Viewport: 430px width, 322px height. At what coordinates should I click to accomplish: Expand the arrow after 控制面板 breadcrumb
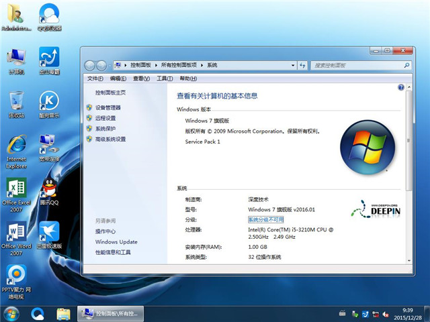156,65
